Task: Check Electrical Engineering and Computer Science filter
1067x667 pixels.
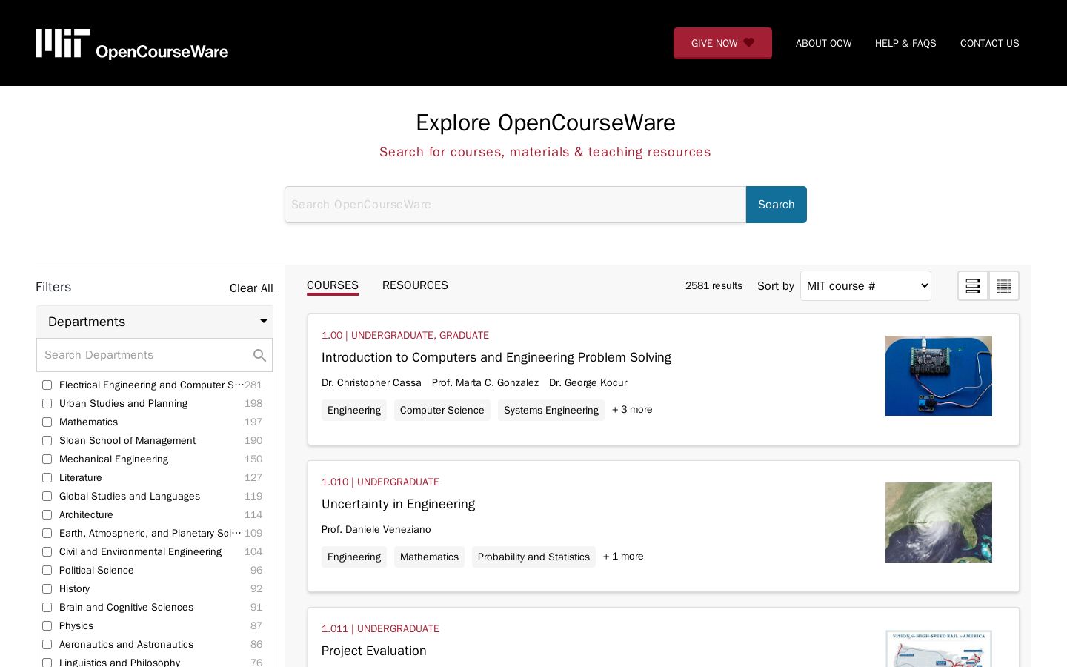Action: click(x=47, y=385)
